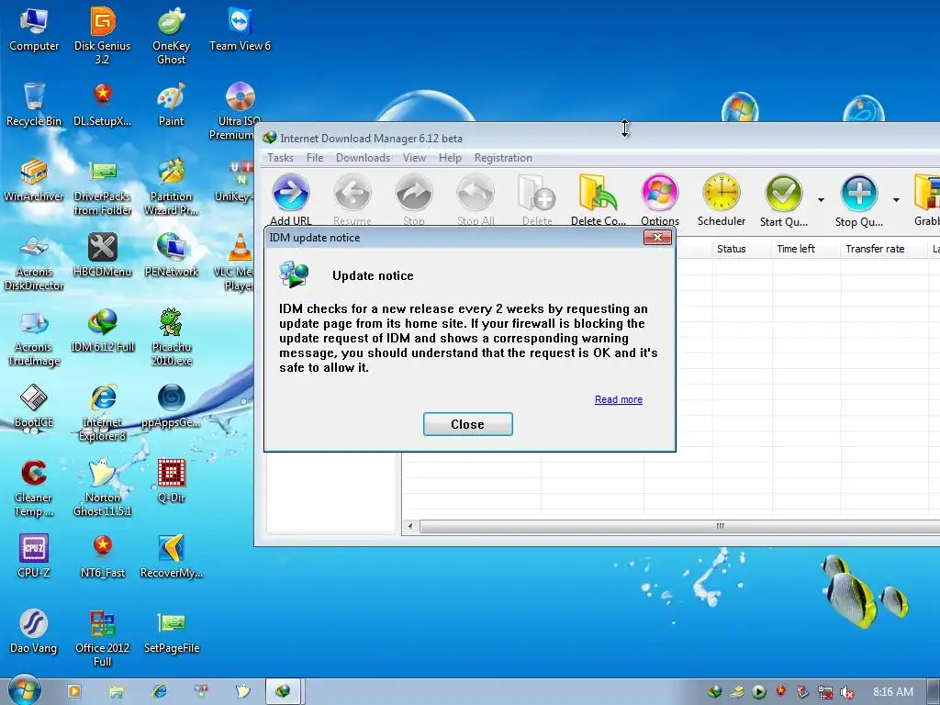Select the Cleaner Temp desktop icon
Image resolution: width=940 pixels, height=705 pixels.
point(34,487)
